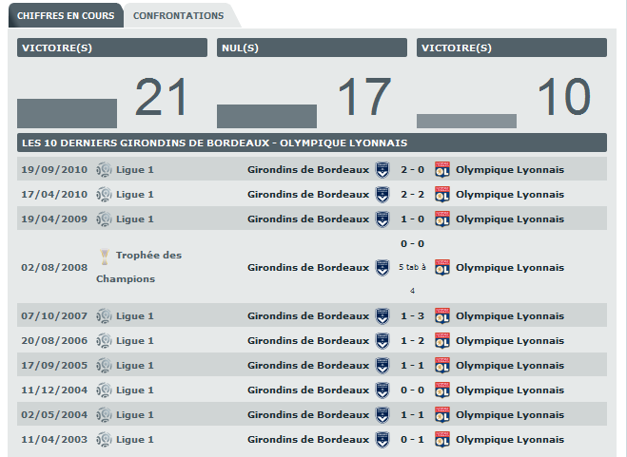Click the Lyon crest in the 11/04/2003 row
The height and width of the screenshot is (457, 627).
[441, 439]
